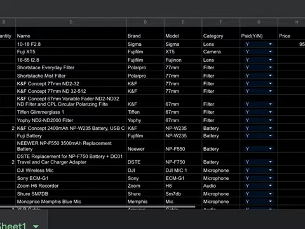The image size is (305, 229).
Task: Select 'Monoprice Memphis Blue Mic' cell
Action: (71, 202)
